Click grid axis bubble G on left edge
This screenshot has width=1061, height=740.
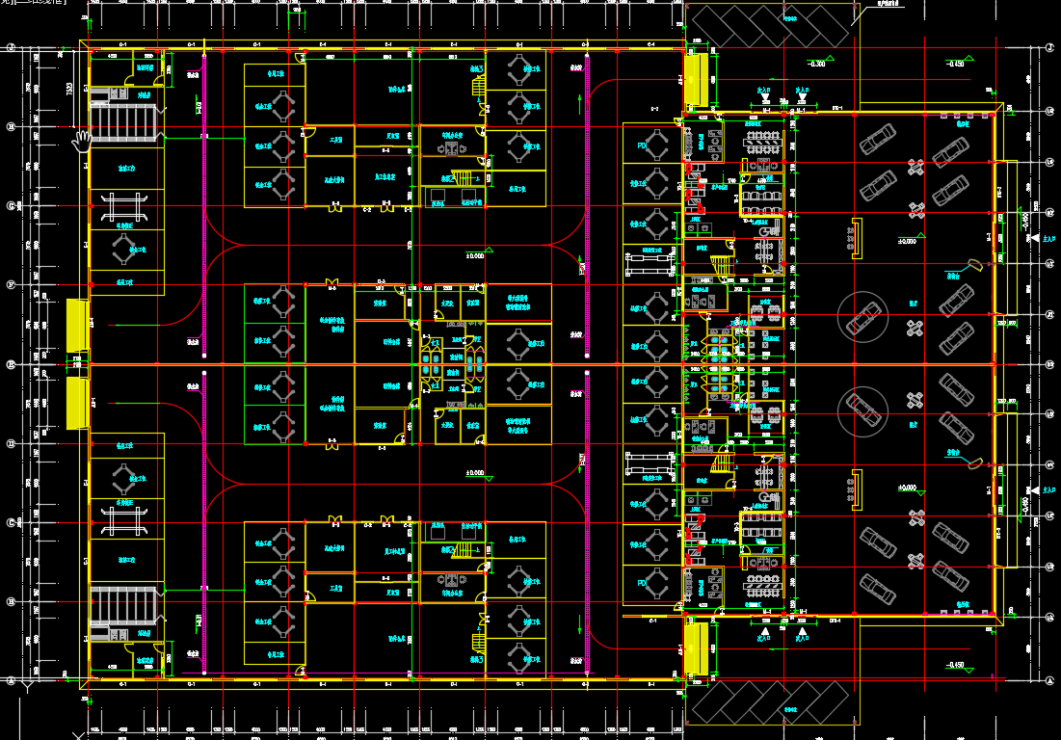click(12, 205)
